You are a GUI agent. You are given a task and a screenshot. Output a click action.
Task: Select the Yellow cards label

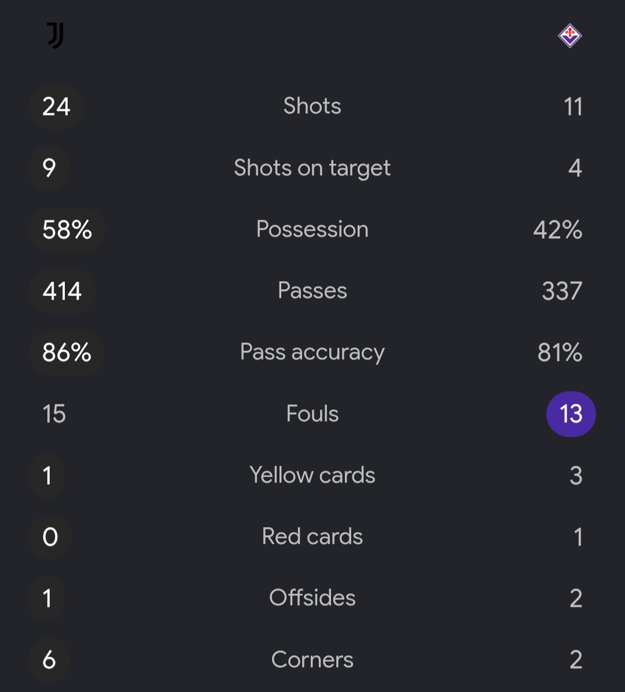tap(312, 475)
